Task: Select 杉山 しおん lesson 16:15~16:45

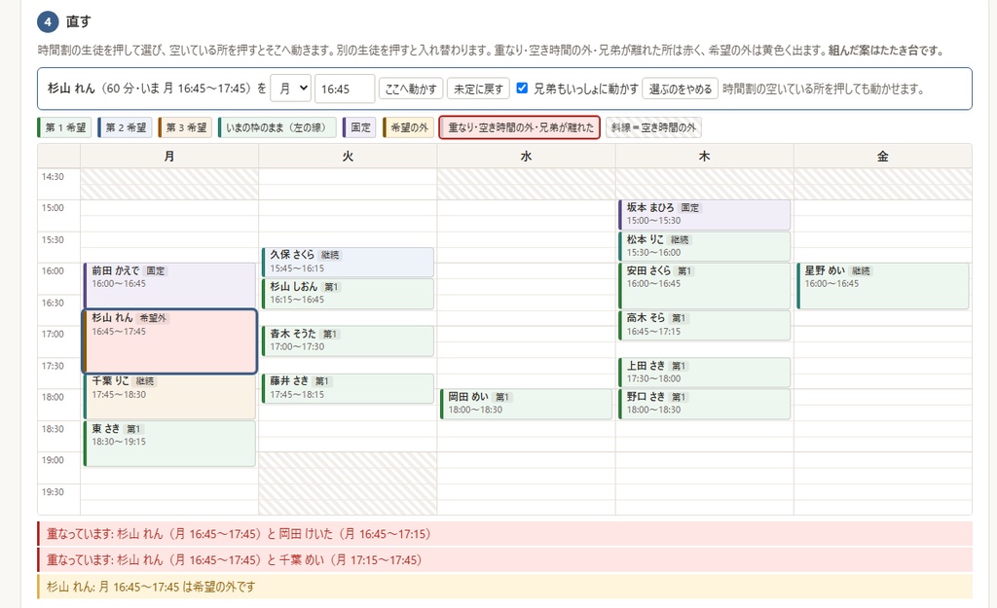Action: pos(348,294)
